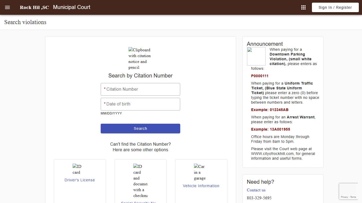Click the Contact us link
Viewport: 362px width, 203px height.
(x=256, y=190)
